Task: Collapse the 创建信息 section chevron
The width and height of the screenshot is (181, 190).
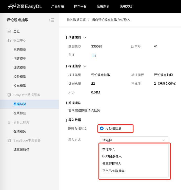Action: tap(85, 38)
